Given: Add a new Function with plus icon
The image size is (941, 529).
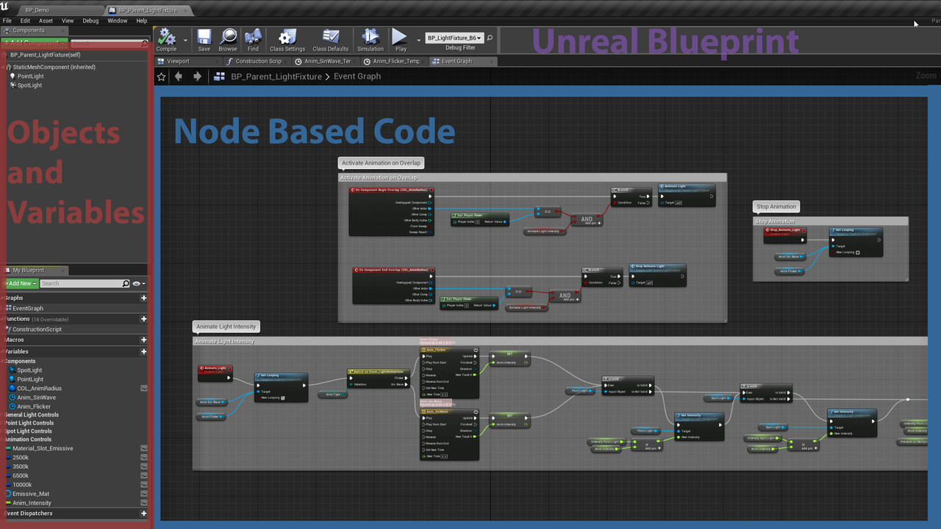Looking at the screenshot, I should [143, 319].
